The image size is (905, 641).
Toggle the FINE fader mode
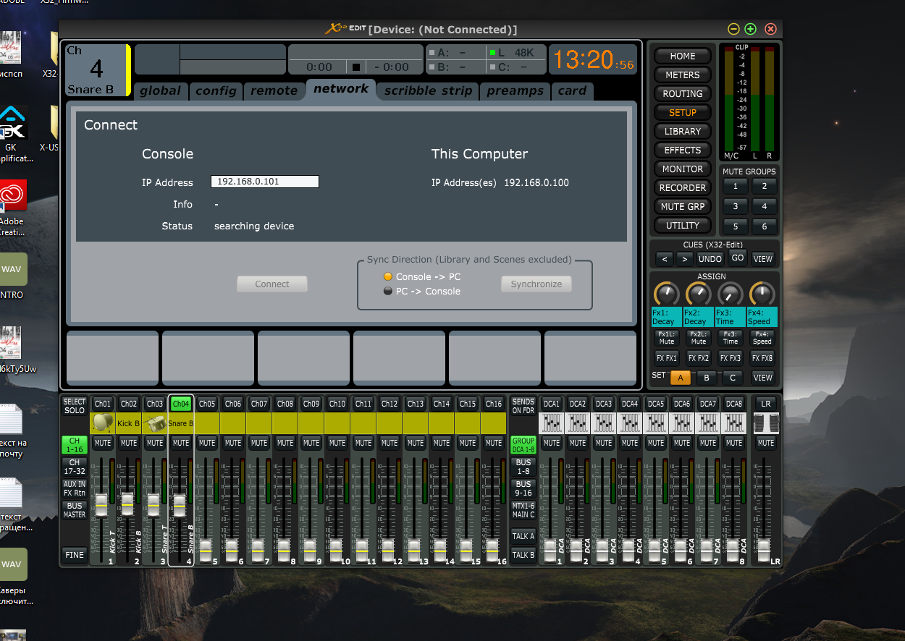pos(74,555)
